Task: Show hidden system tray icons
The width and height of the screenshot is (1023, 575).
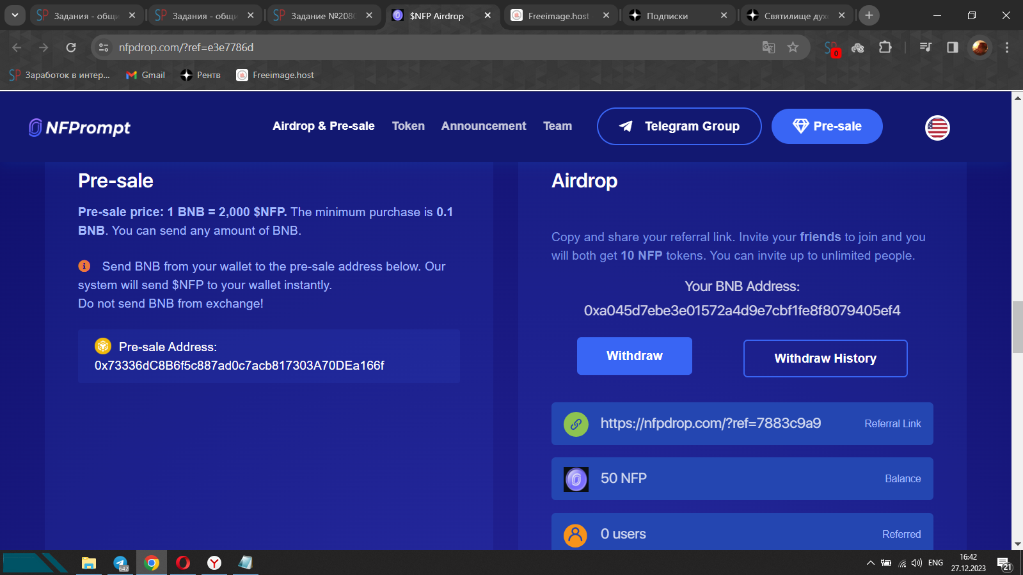Action: (x=870, y=563)
